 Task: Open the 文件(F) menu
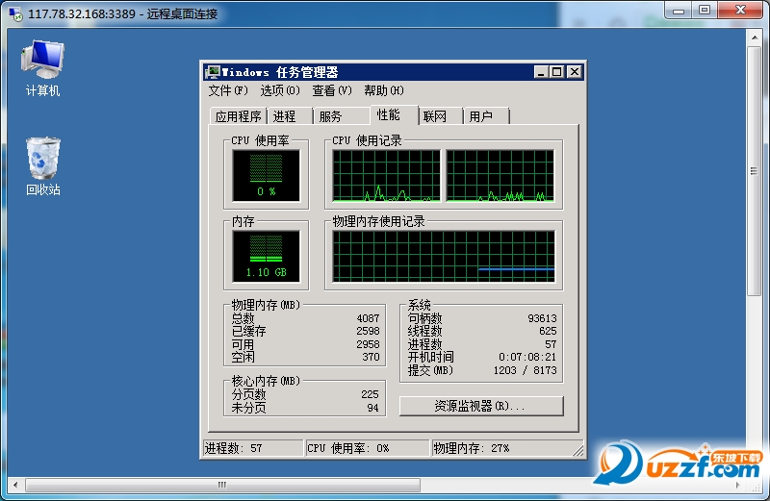point(228,90)
